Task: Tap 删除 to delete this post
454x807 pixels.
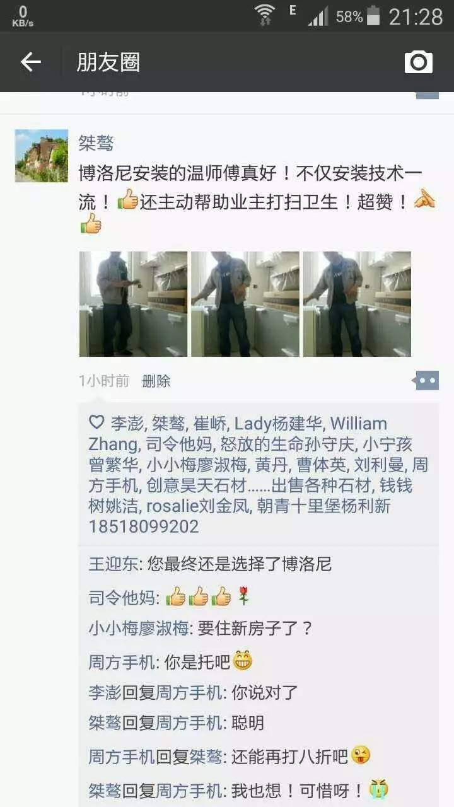Action: coord(156,381)
